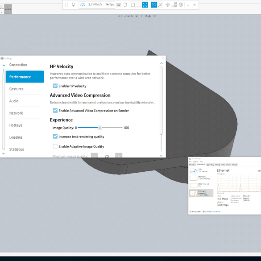Switch to App history tab in Task Manager
Screen dimensions: 261x261
210,165
